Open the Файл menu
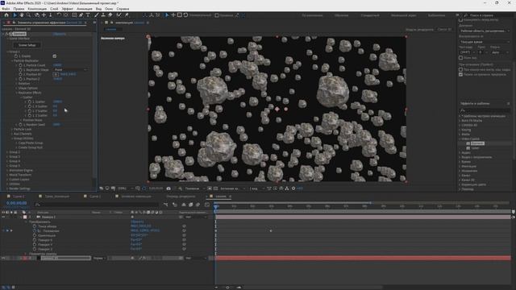Screen dimensions: 516x290 tap(6, 9)
